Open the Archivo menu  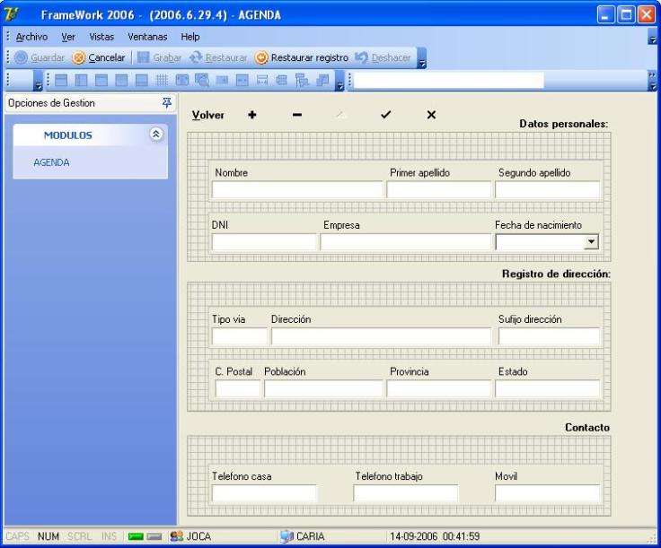(31, 37)
